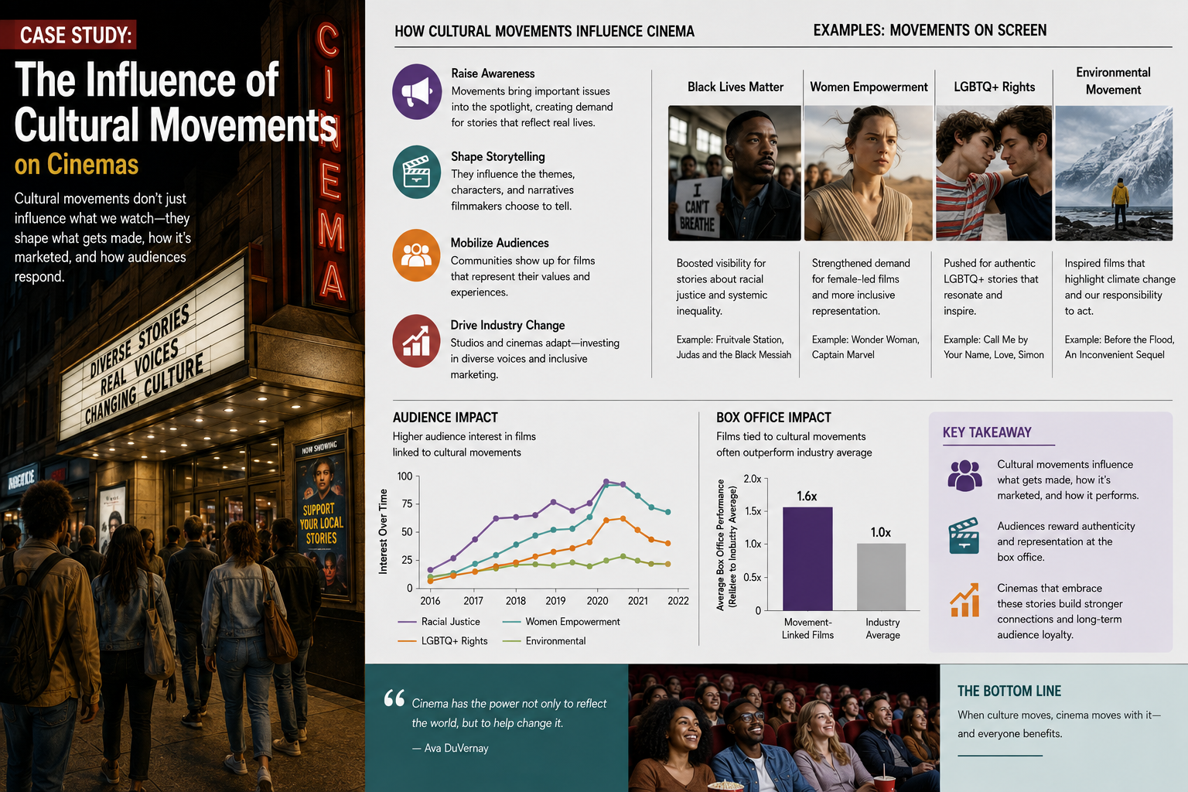Click the Shape Storytelling heading
1188x792 pixels.
click(x=498, y=156)
